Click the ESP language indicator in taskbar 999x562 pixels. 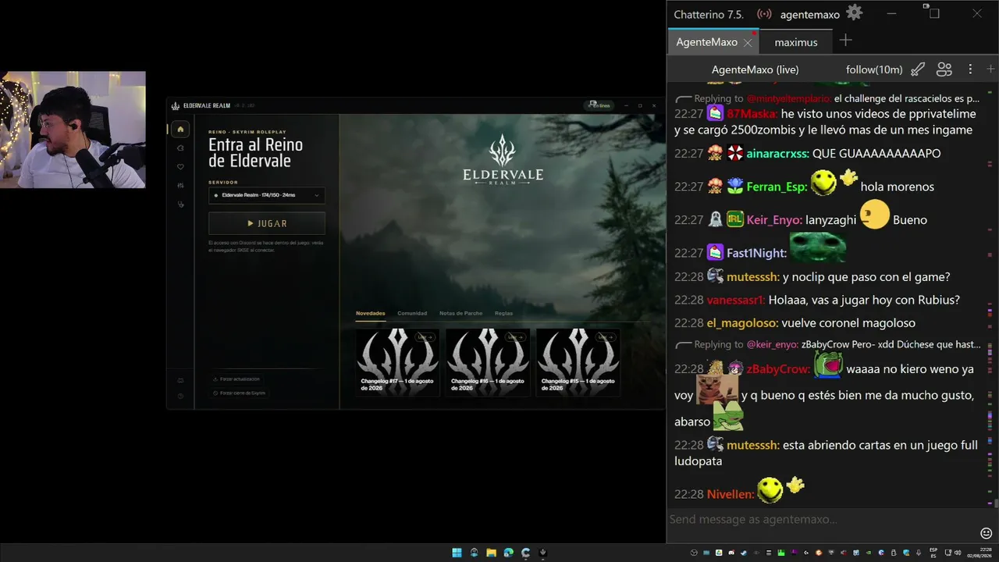[933, 553]
